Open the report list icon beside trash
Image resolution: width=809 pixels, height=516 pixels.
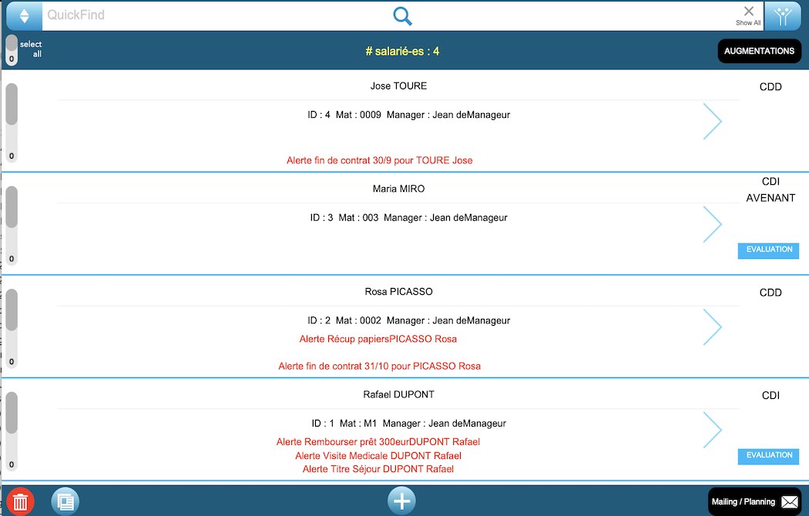pyautogui.click(x=65, y=501)
